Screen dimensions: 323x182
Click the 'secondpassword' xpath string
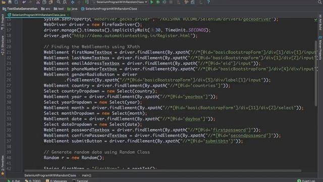coord(248,135)
